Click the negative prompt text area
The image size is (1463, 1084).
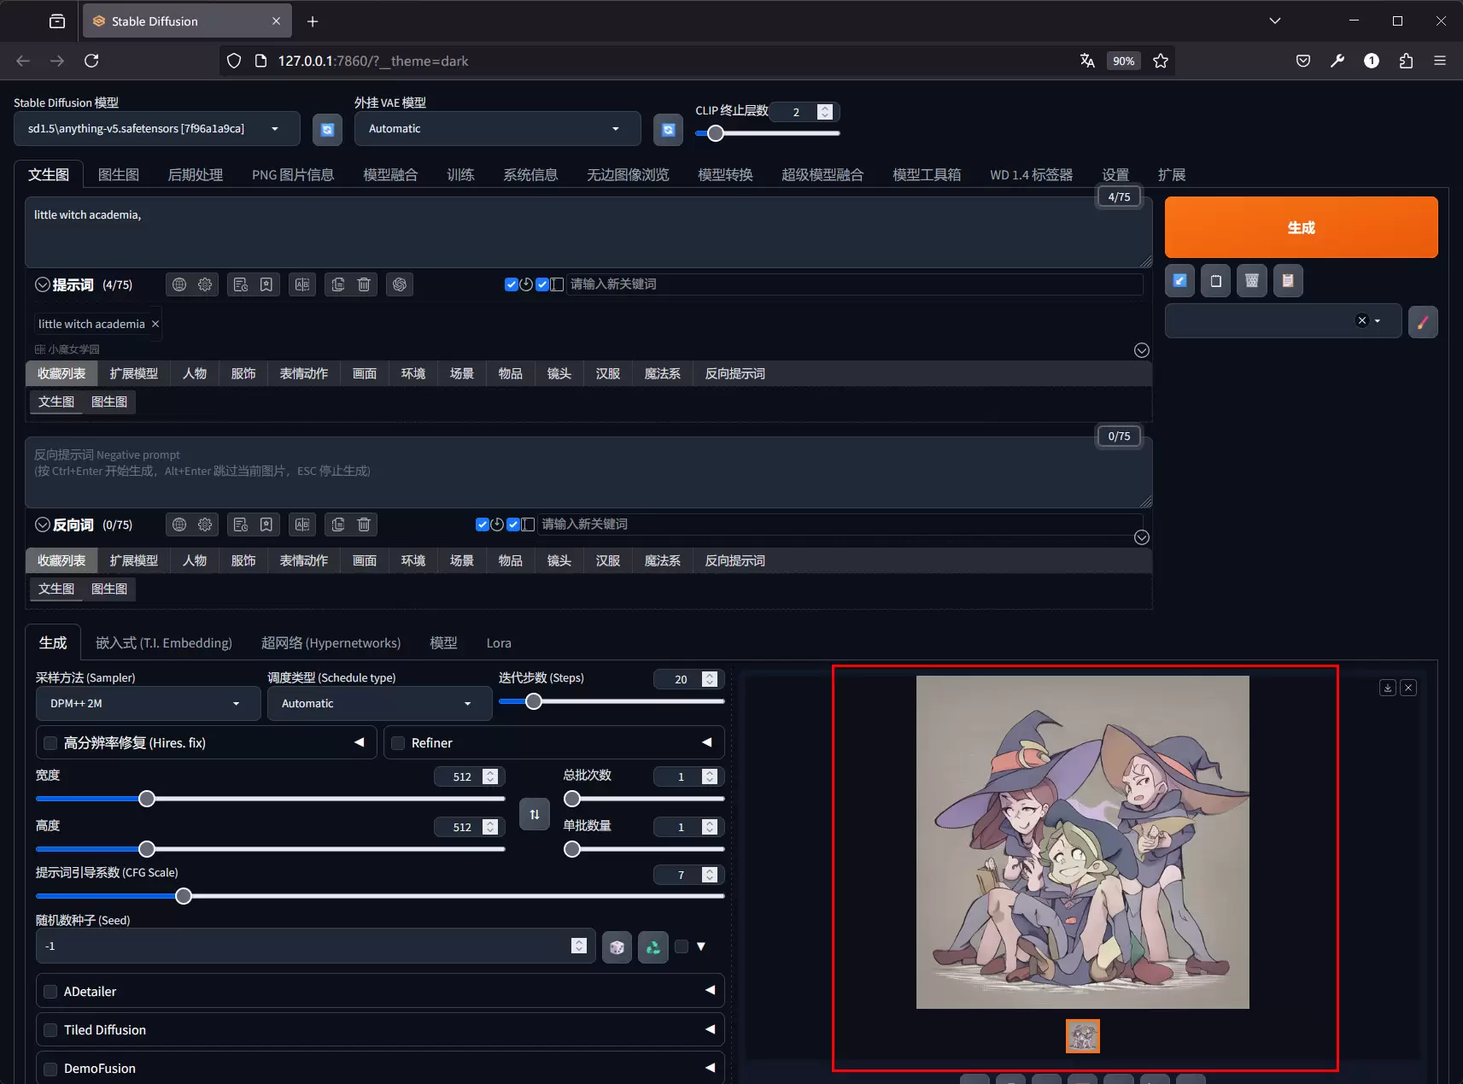[x=588, y=472]
